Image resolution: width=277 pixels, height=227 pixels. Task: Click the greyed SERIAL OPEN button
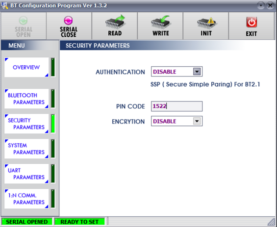24,26
